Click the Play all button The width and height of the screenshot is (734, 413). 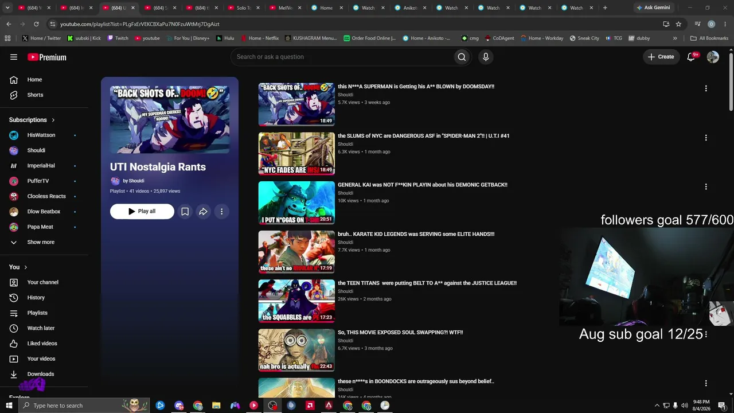(142, 212)
